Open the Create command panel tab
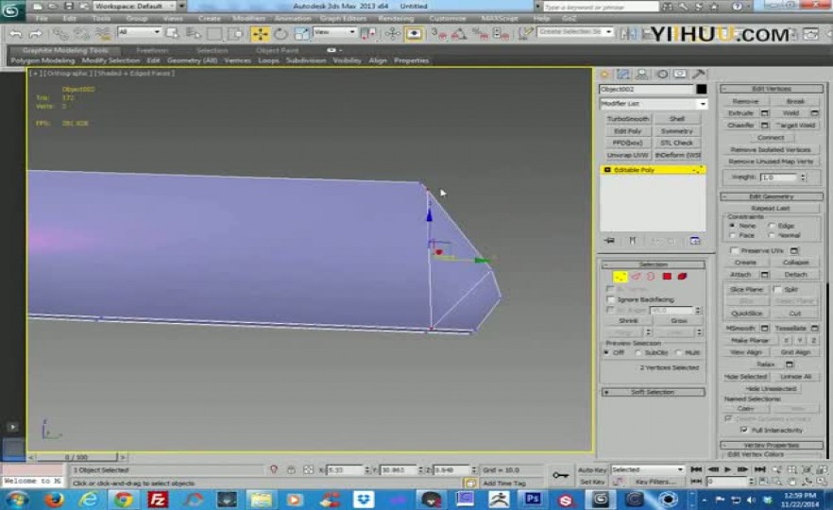The height and width of the screenshot is (510, 833). (x=604, y=75)
